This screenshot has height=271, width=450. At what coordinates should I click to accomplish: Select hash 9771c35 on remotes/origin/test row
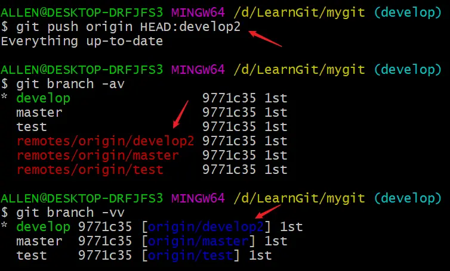[x=229, y=170]
